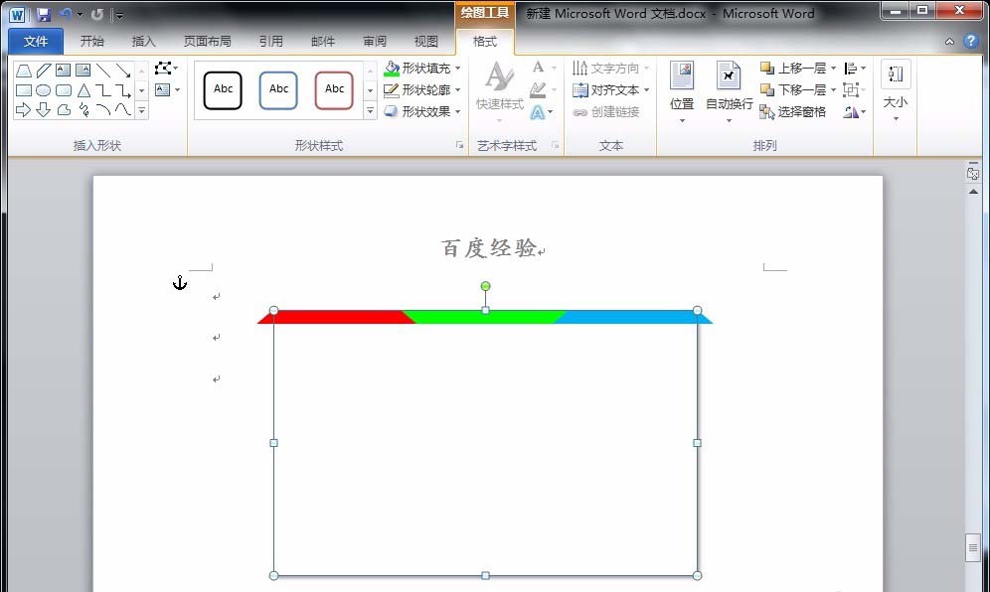Select the isosceles triangle shape

coord(82,90)
